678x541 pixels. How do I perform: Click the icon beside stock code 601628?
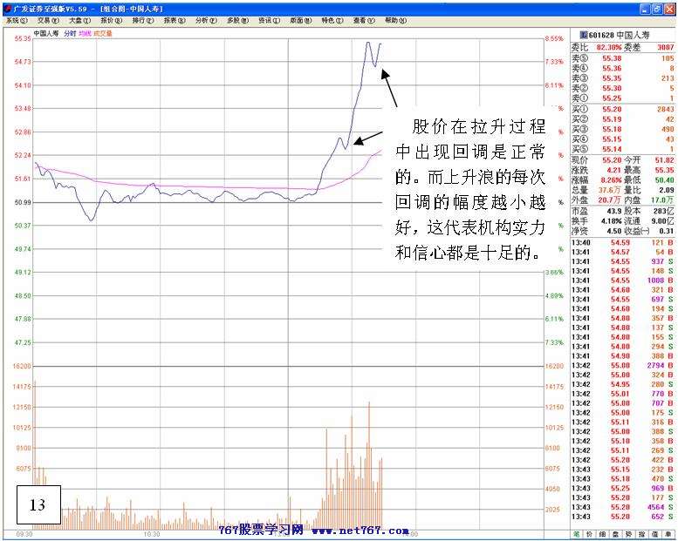click(584, 36)
